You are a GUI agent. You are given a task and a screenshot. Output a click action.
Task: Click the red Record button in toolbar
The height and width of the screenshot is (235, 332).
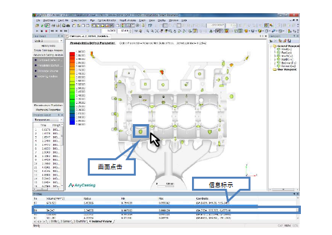46,31
